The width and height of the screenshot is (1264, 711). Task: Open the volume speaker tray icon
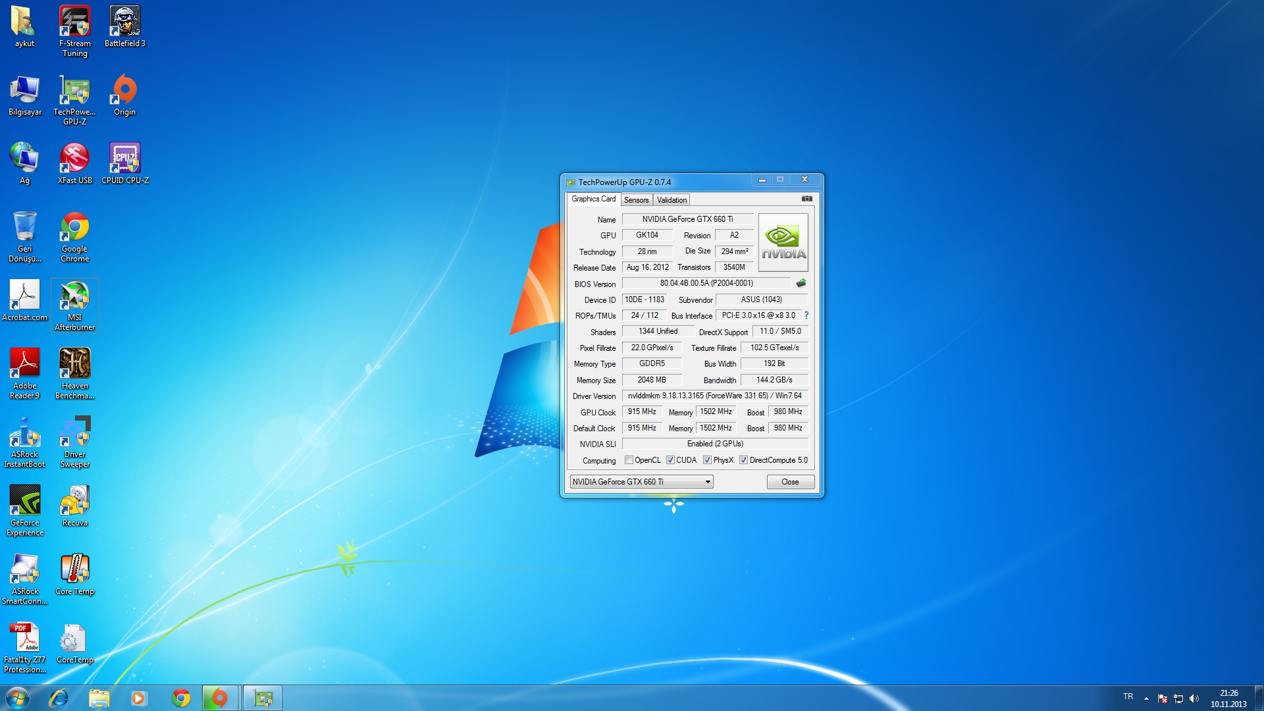[x=1194, y=698]
